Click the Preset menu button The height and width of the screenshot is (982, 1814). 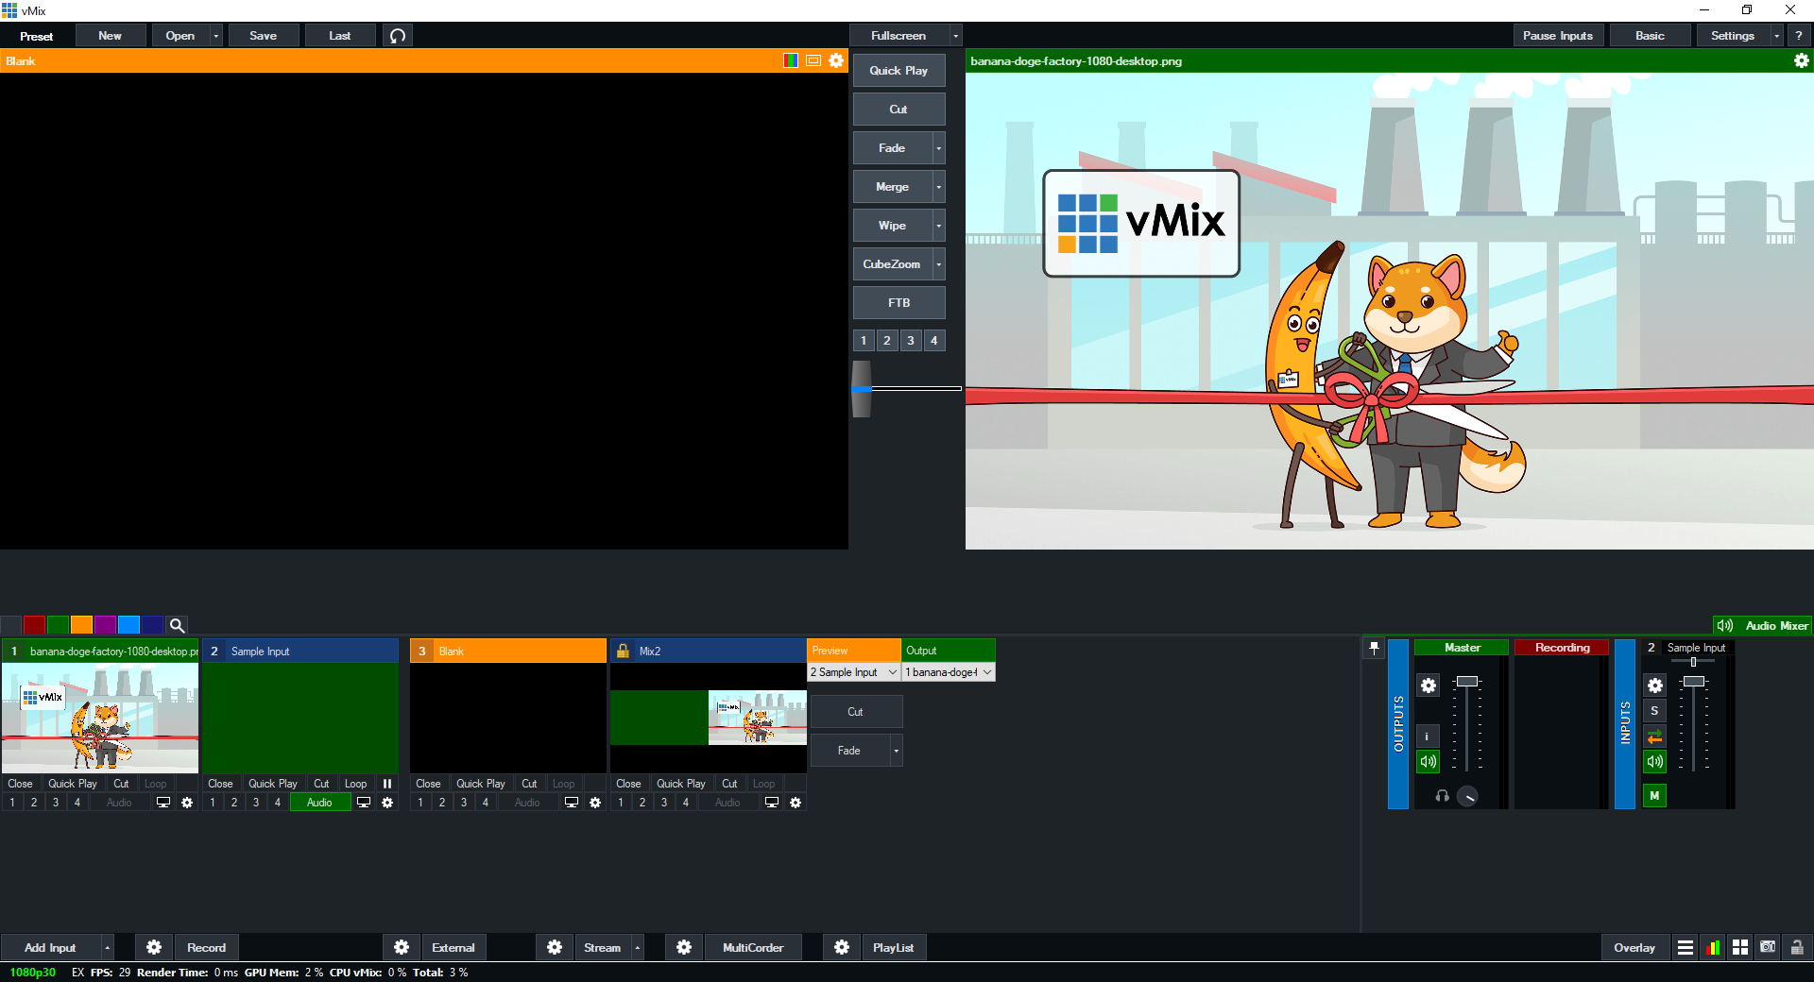pos(36,36)
